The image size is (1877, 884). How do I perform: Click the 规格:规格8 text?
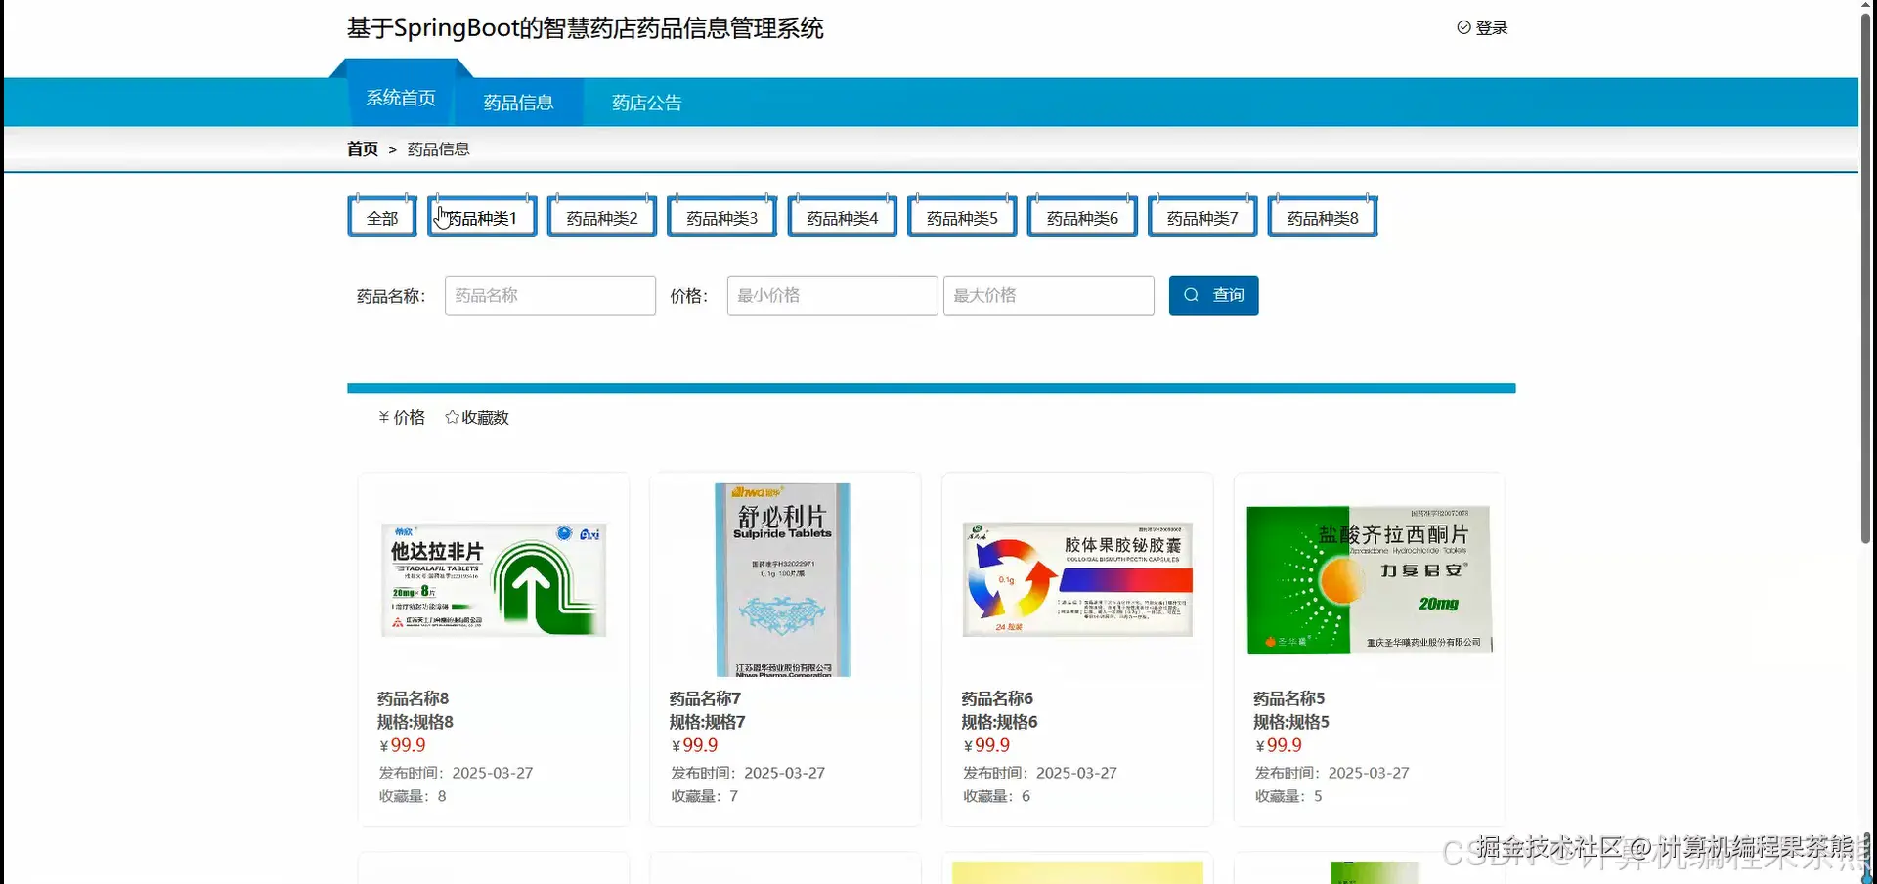[415, 722]
